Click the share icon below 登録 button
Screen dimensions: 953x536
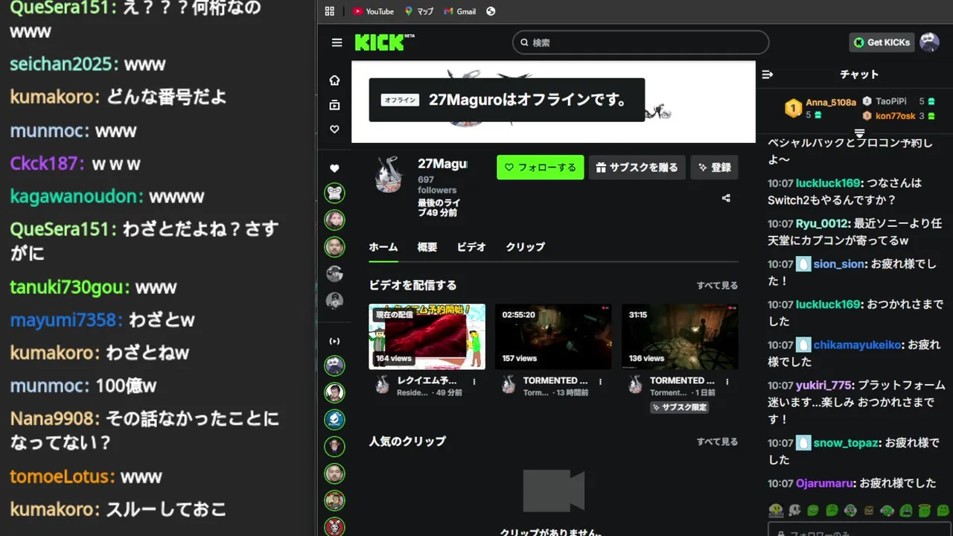pyautogui.click(x=726, y=198)
